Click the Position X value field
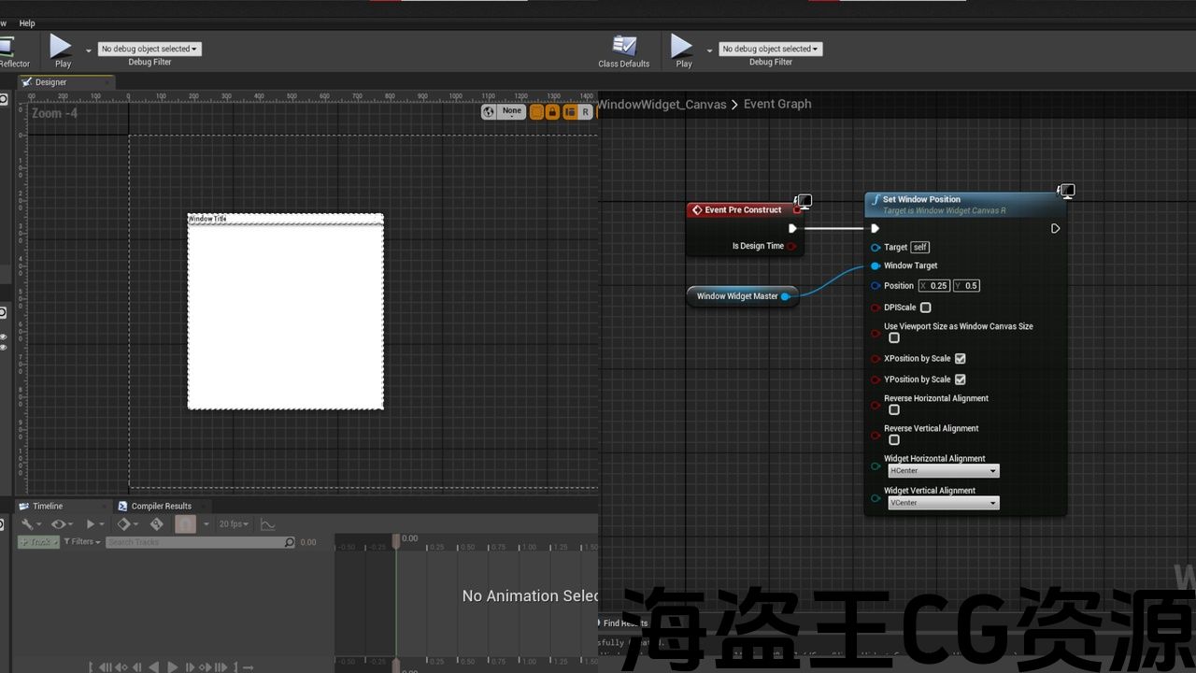1196x673 pixels. click(938, 286)
